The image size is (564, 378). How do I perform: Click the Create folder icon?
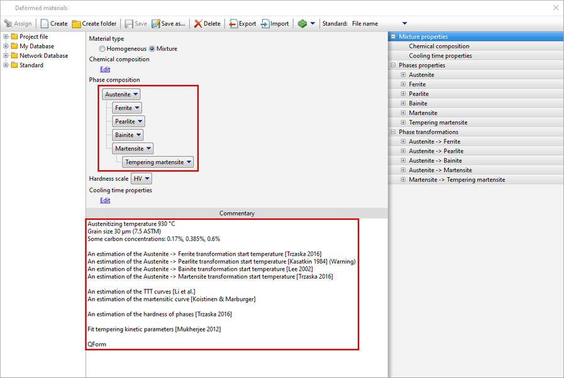click(77, 24)
